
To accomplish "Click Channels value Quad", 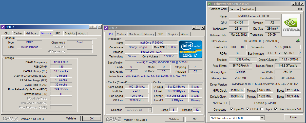I will (80, 42).
